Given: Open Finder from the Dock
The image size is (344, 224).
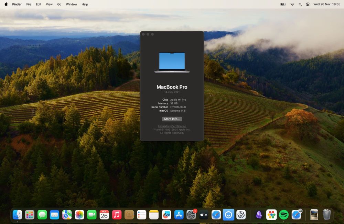Looking at the screenshot, I should point(17,215).
